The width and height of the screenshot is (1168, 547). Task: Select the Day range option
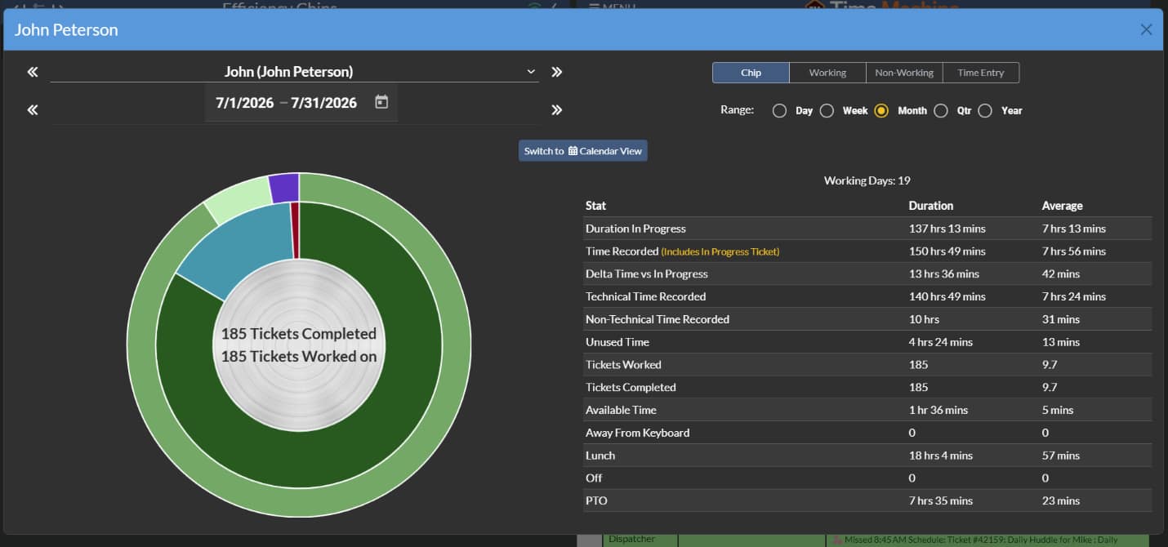[x=779, y=111]
